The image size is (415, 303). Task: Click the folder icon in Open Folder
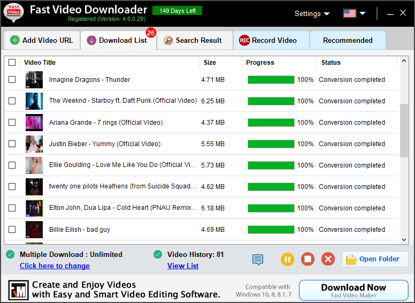[x=351, y=259]
